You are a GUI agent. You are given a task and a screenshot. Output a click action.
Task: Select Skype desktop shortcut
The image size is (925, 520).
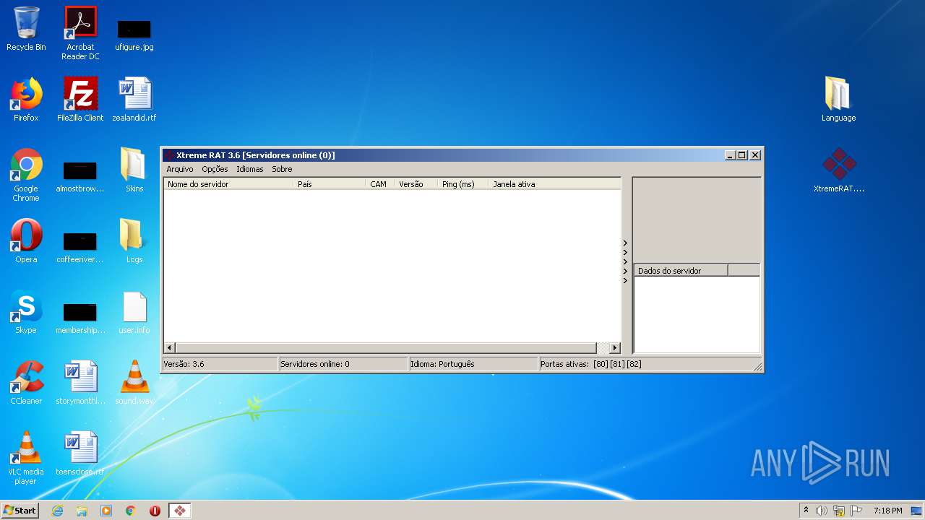point(26,312)
